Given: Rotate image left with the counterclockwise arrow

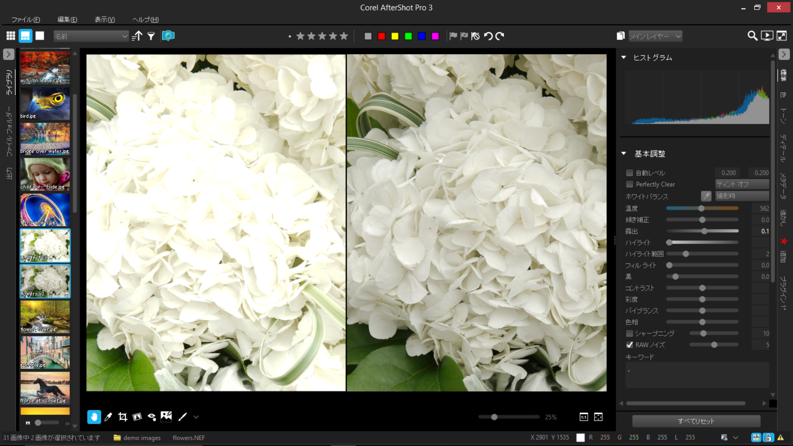Looking at the screenshot, I should (488, 36).
